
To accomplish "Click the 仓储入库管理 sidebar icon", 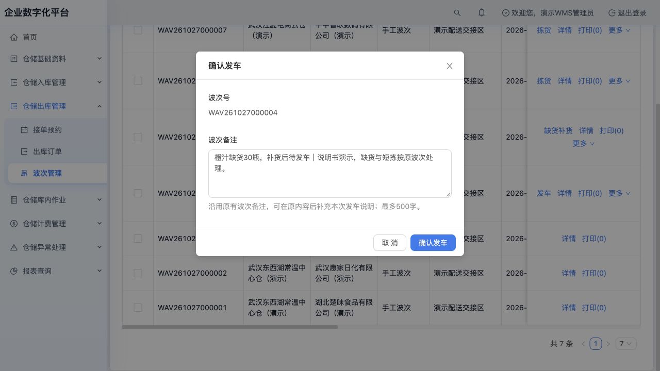I will [14, 82].
